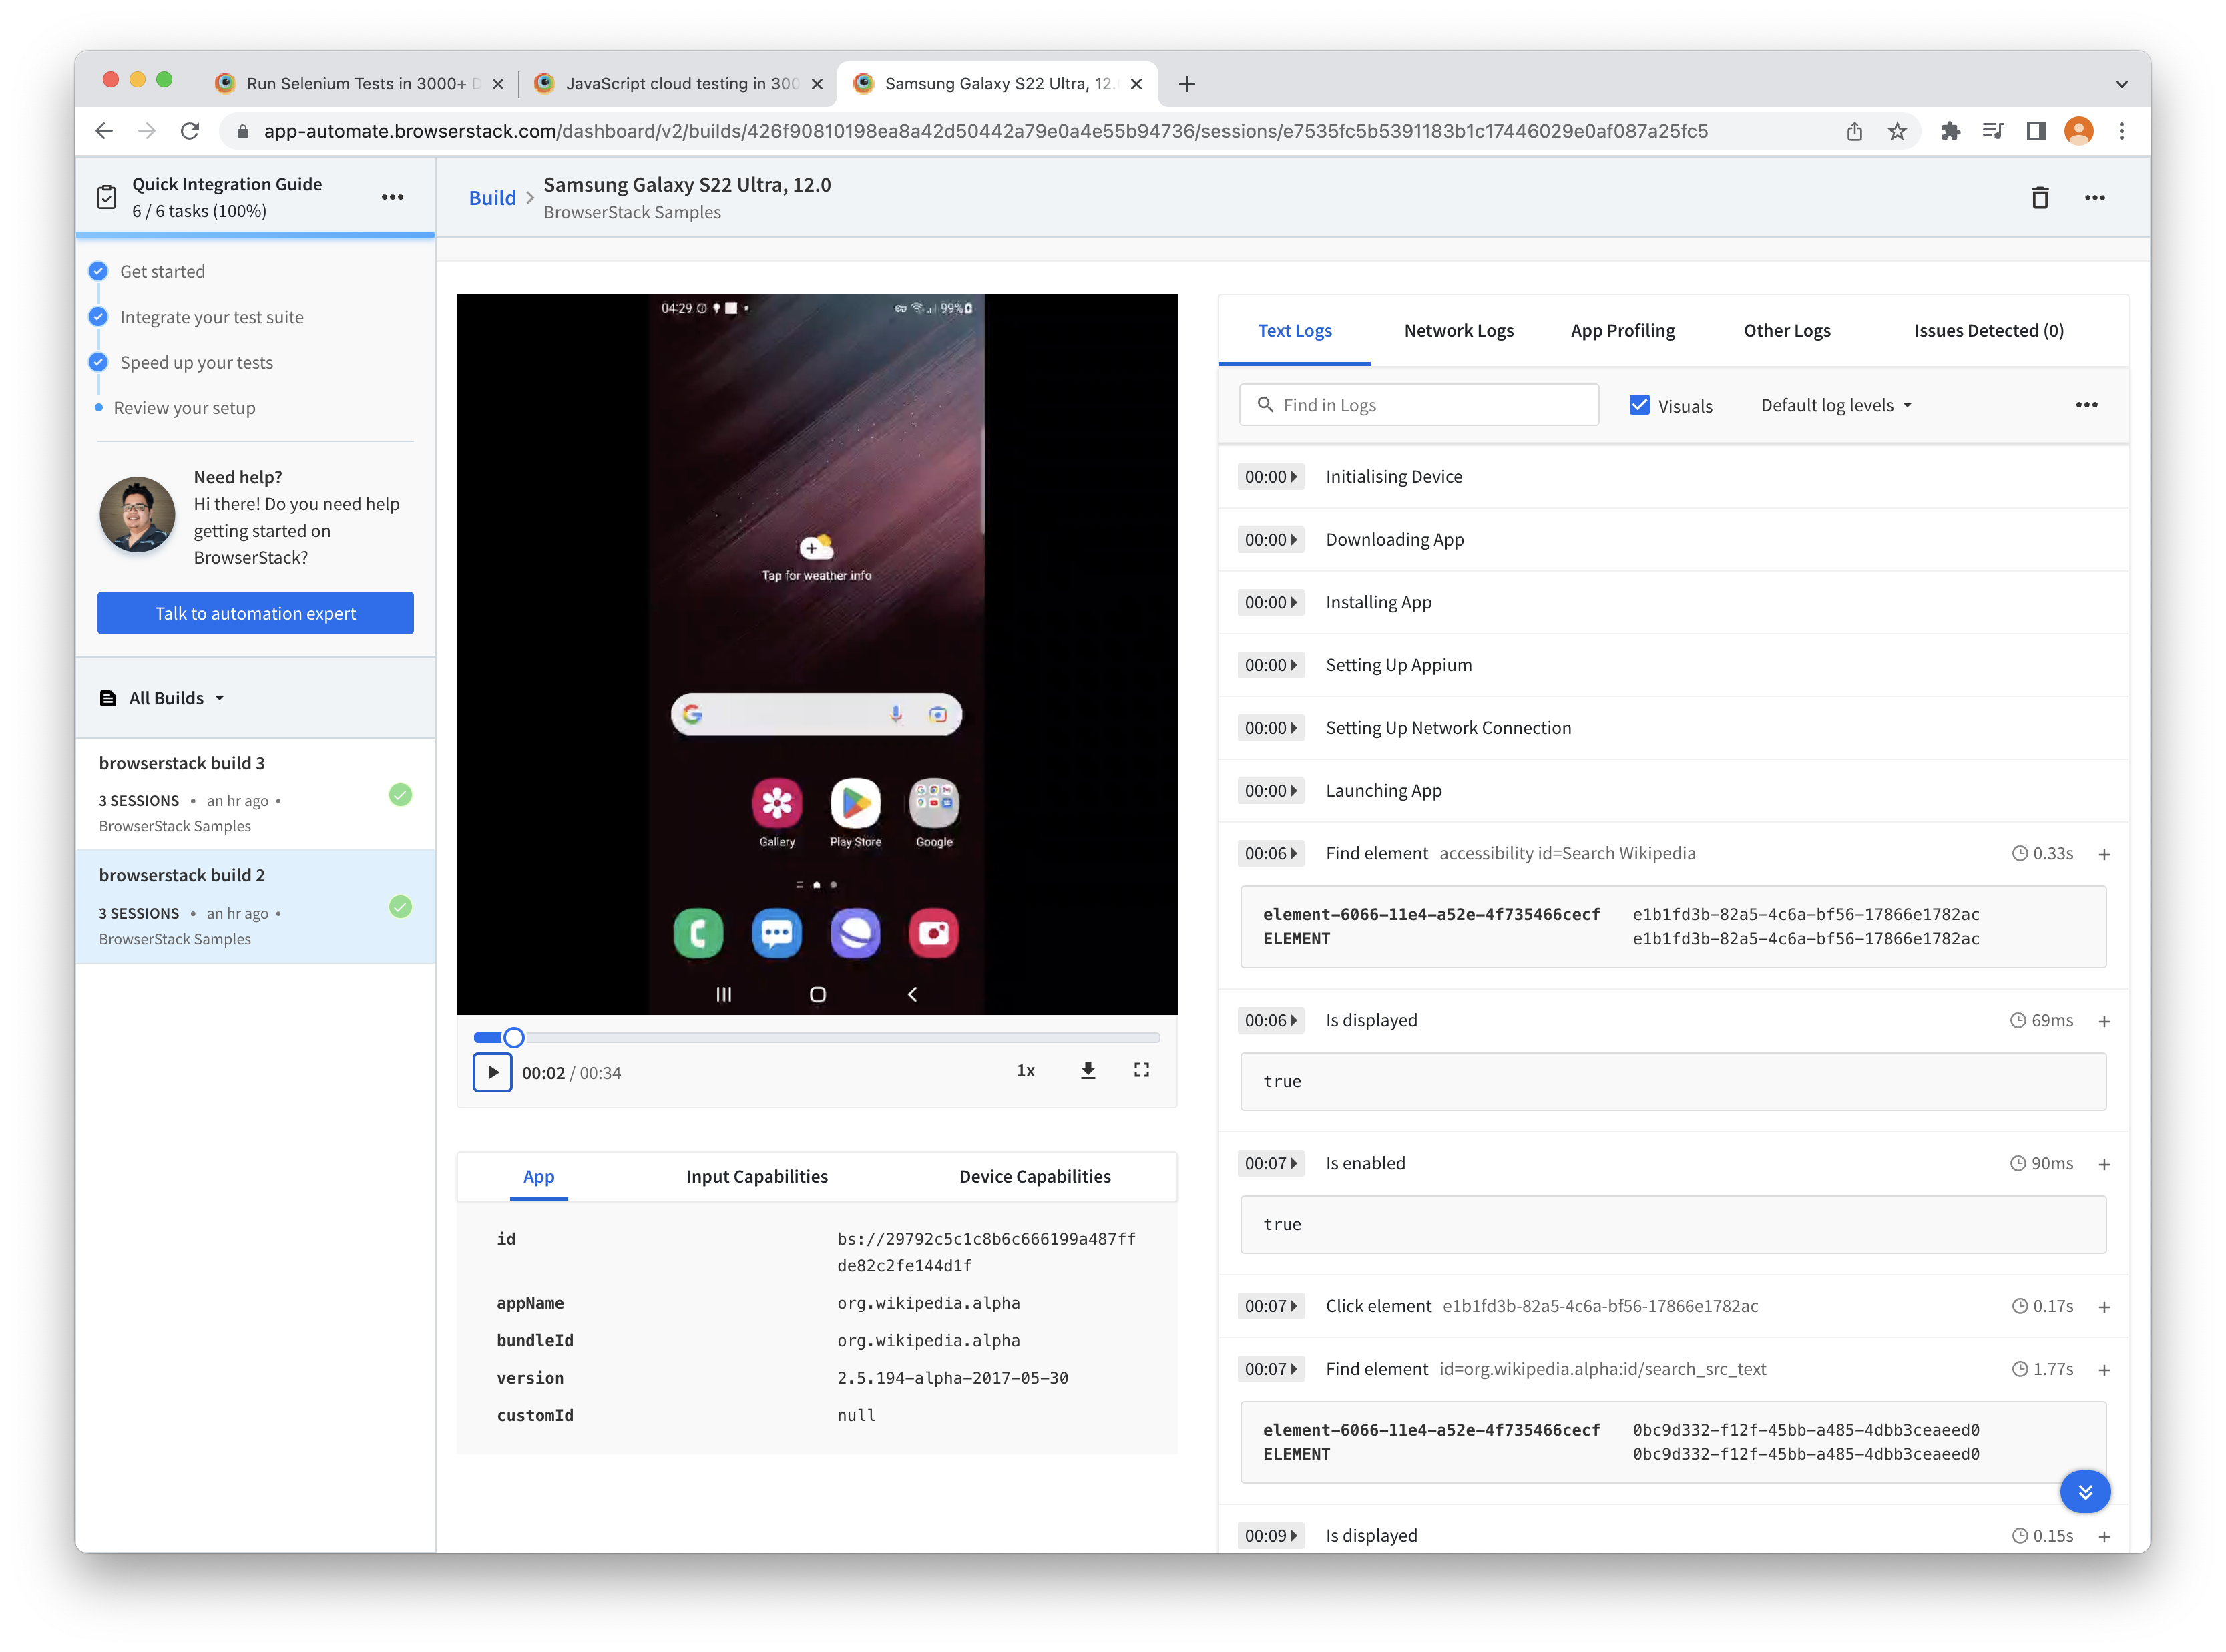Open browser extensions puzzle icon
The image size is (2226, 1652).
click(1950, 131)
